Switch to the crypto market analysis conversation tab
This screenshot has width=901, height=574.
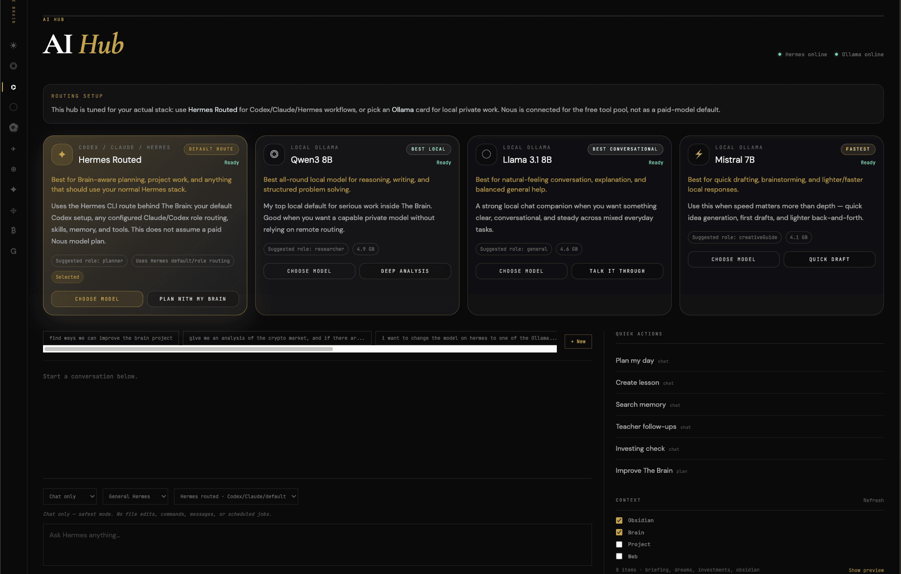(x=277, y=338)
